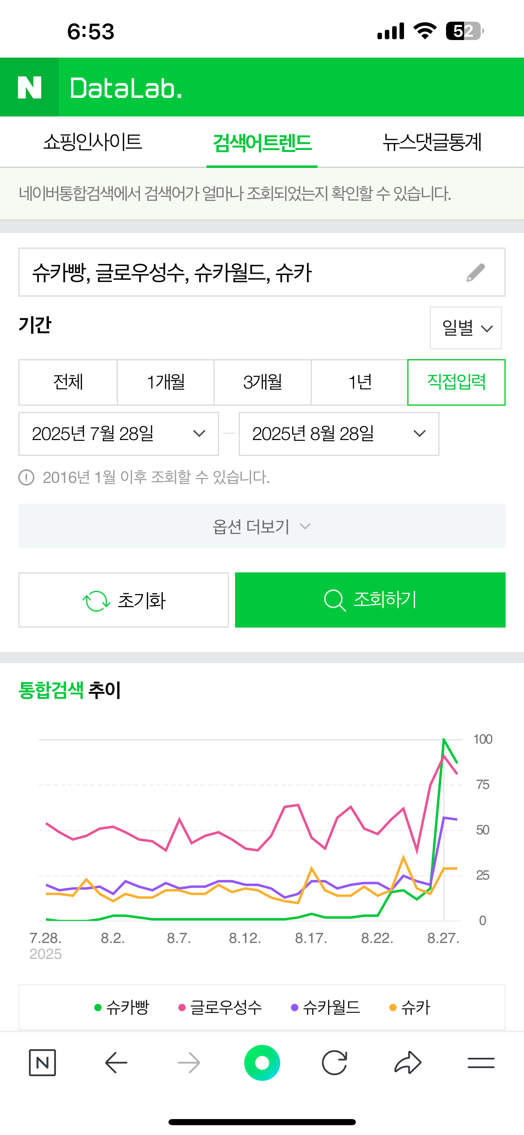
Task: Go back with the left arrow icon
Action: tap(116, 1063)
